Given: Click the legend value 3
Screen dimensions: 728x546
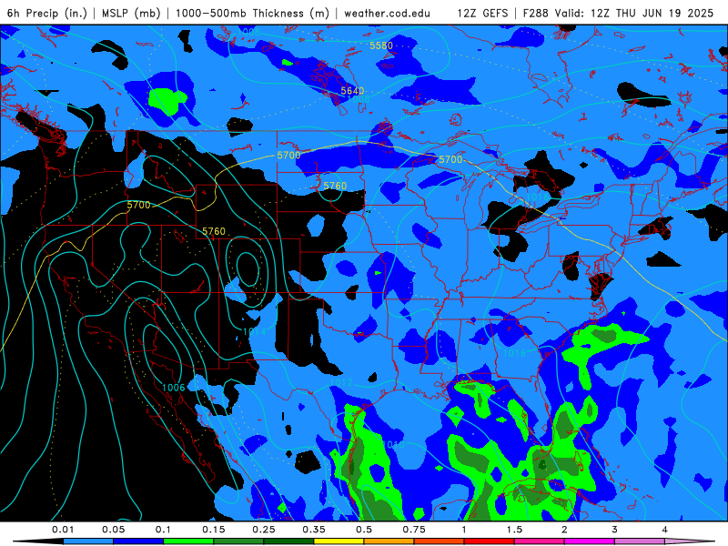Looking at the screenshot, I should pos(615,530).
